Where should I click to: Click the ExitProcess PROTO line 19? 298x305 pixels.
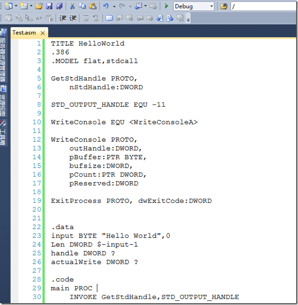131,201
